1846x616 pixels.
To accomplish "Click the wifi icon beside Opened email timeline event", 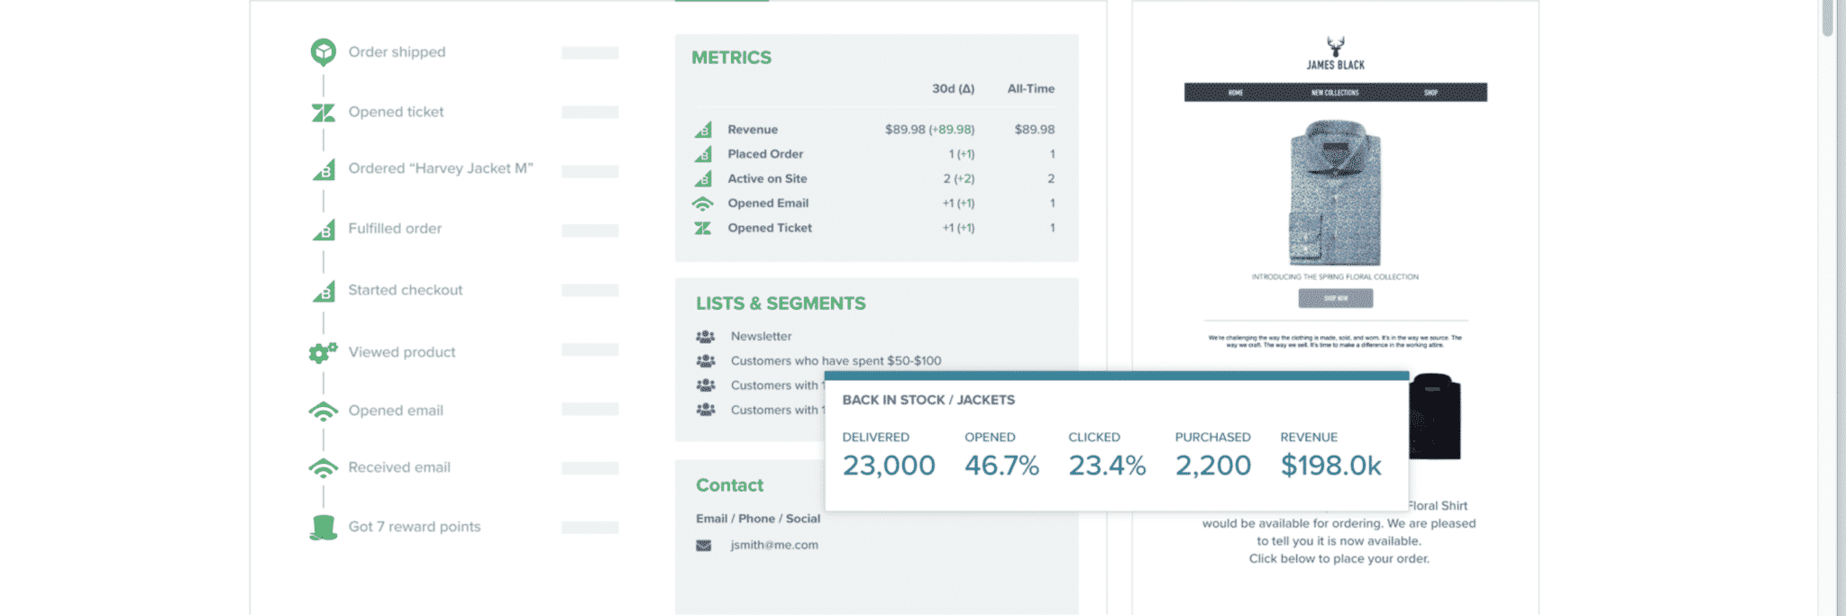I will click(x=323, y=412).
